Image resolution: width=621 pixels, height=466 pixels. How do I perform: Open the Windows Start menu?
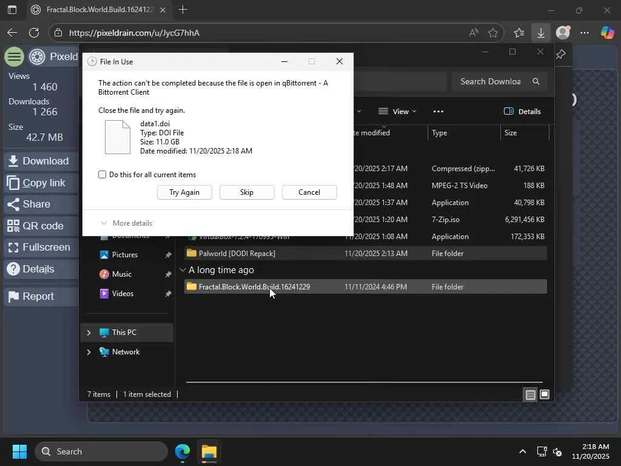pos(19,451)
